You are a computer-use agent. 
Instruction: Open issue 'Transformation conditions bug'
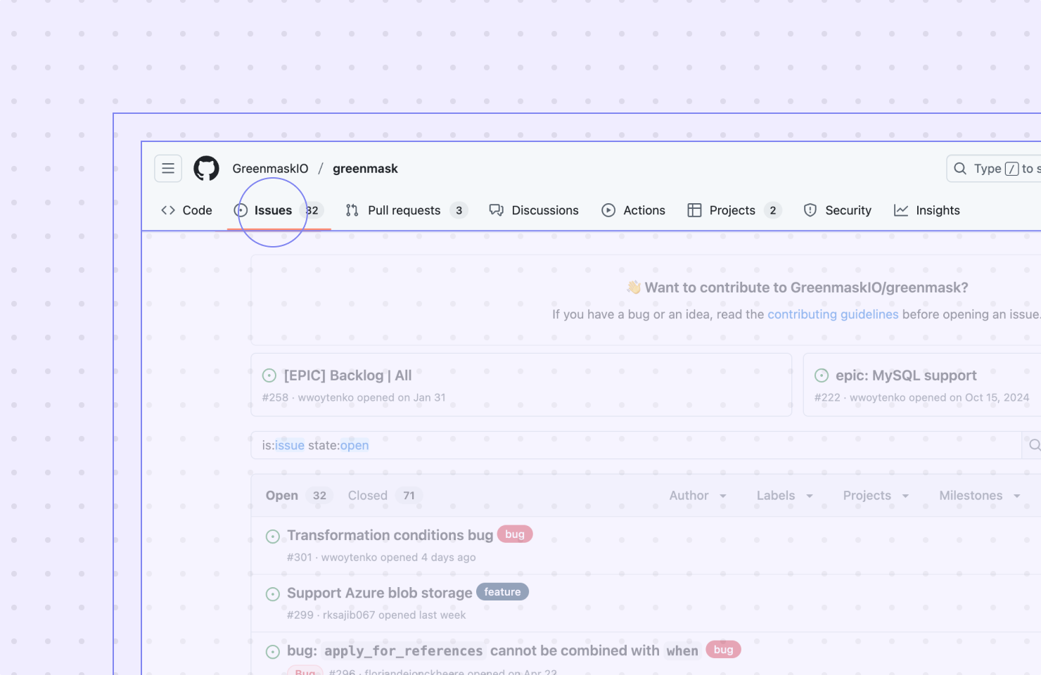[x=390, y=535]
